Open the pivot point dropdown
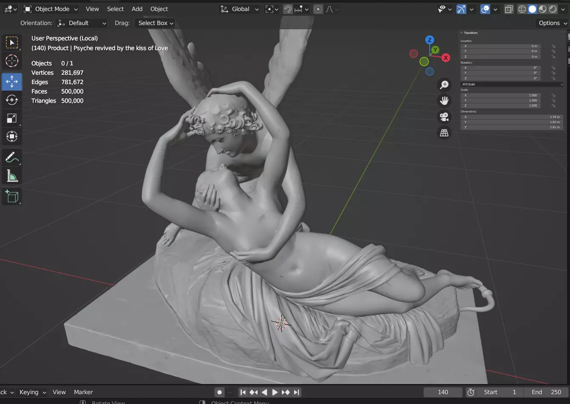Screen dimensions: 570x404 point(272,9)
